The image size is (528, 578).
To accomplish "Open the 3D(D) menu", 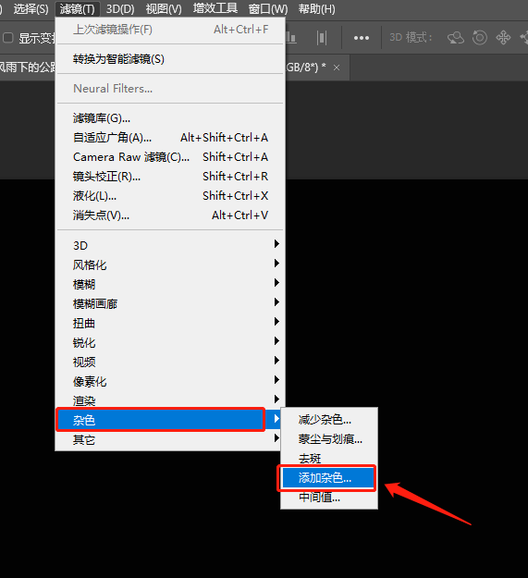I will pos(120,9).
